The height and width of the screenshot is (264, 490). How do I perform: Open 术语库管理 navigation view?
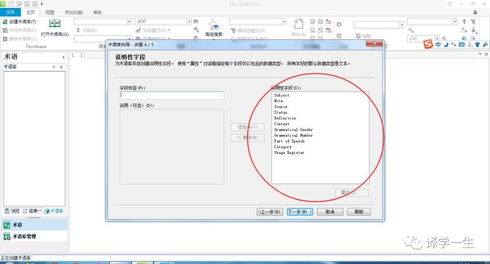coord(34,236)
